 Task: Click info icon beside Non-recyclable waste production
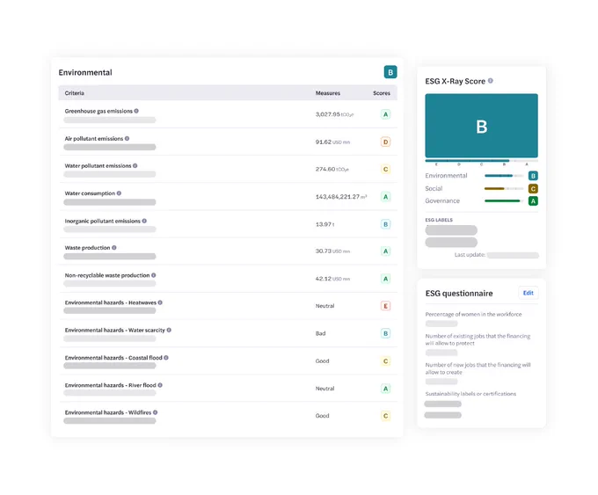(153, 275)
